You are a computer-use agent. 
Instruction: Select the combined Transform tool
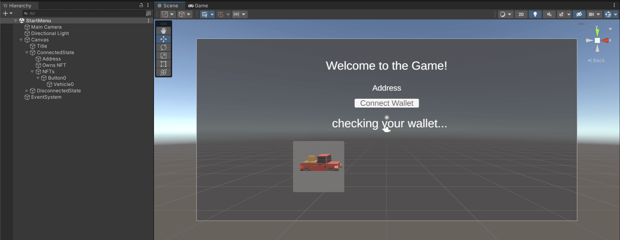(x=164, y=72)
